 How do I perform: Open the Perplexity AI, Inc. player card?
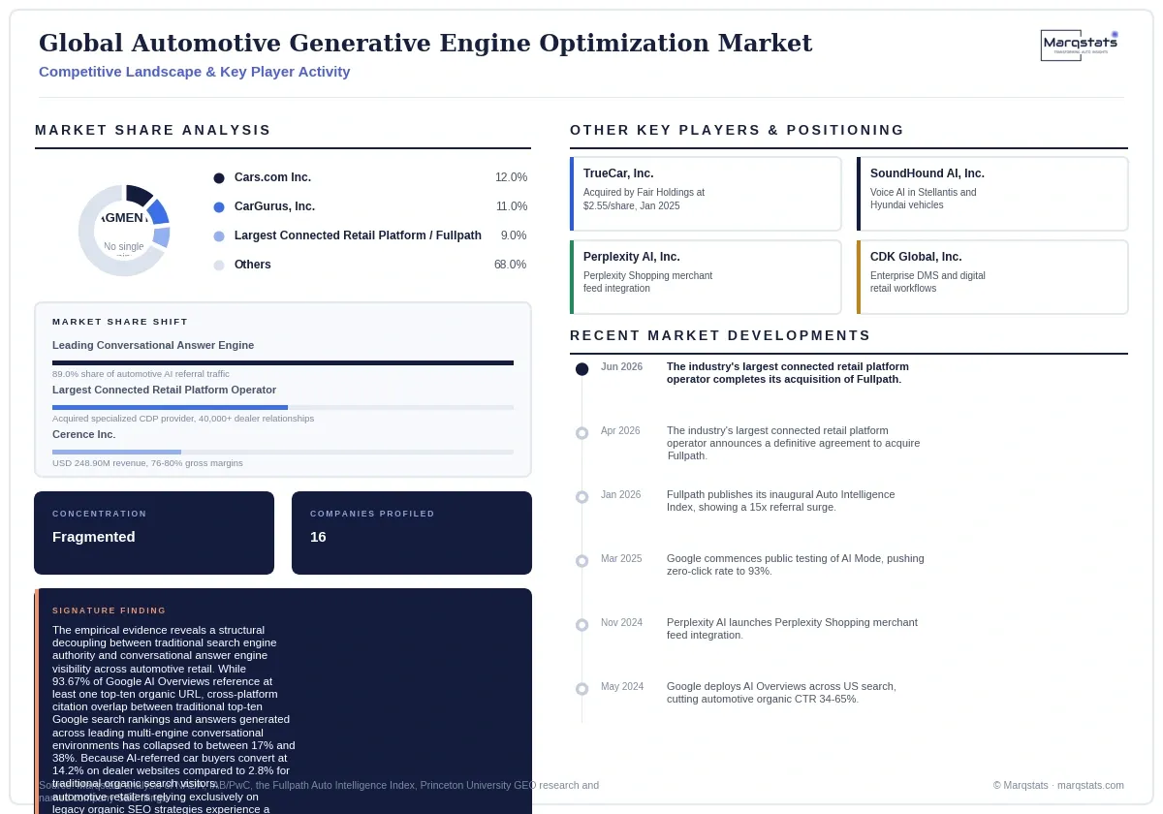(x=706, y=277)
